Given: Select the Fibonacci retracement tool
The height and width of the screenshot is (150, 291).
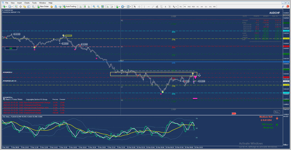Looking at the screenshot, I should tap(161, 7).
